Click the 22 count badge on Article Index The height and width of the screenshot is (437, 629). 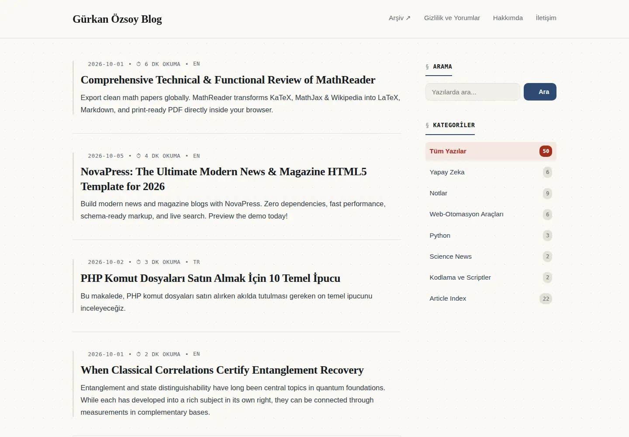coord(546,298)
